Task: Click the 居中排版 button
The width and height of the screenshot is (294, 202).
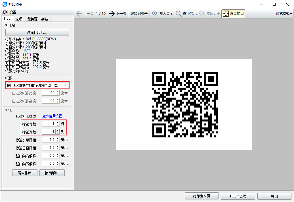Action: (x=25, y=173)
